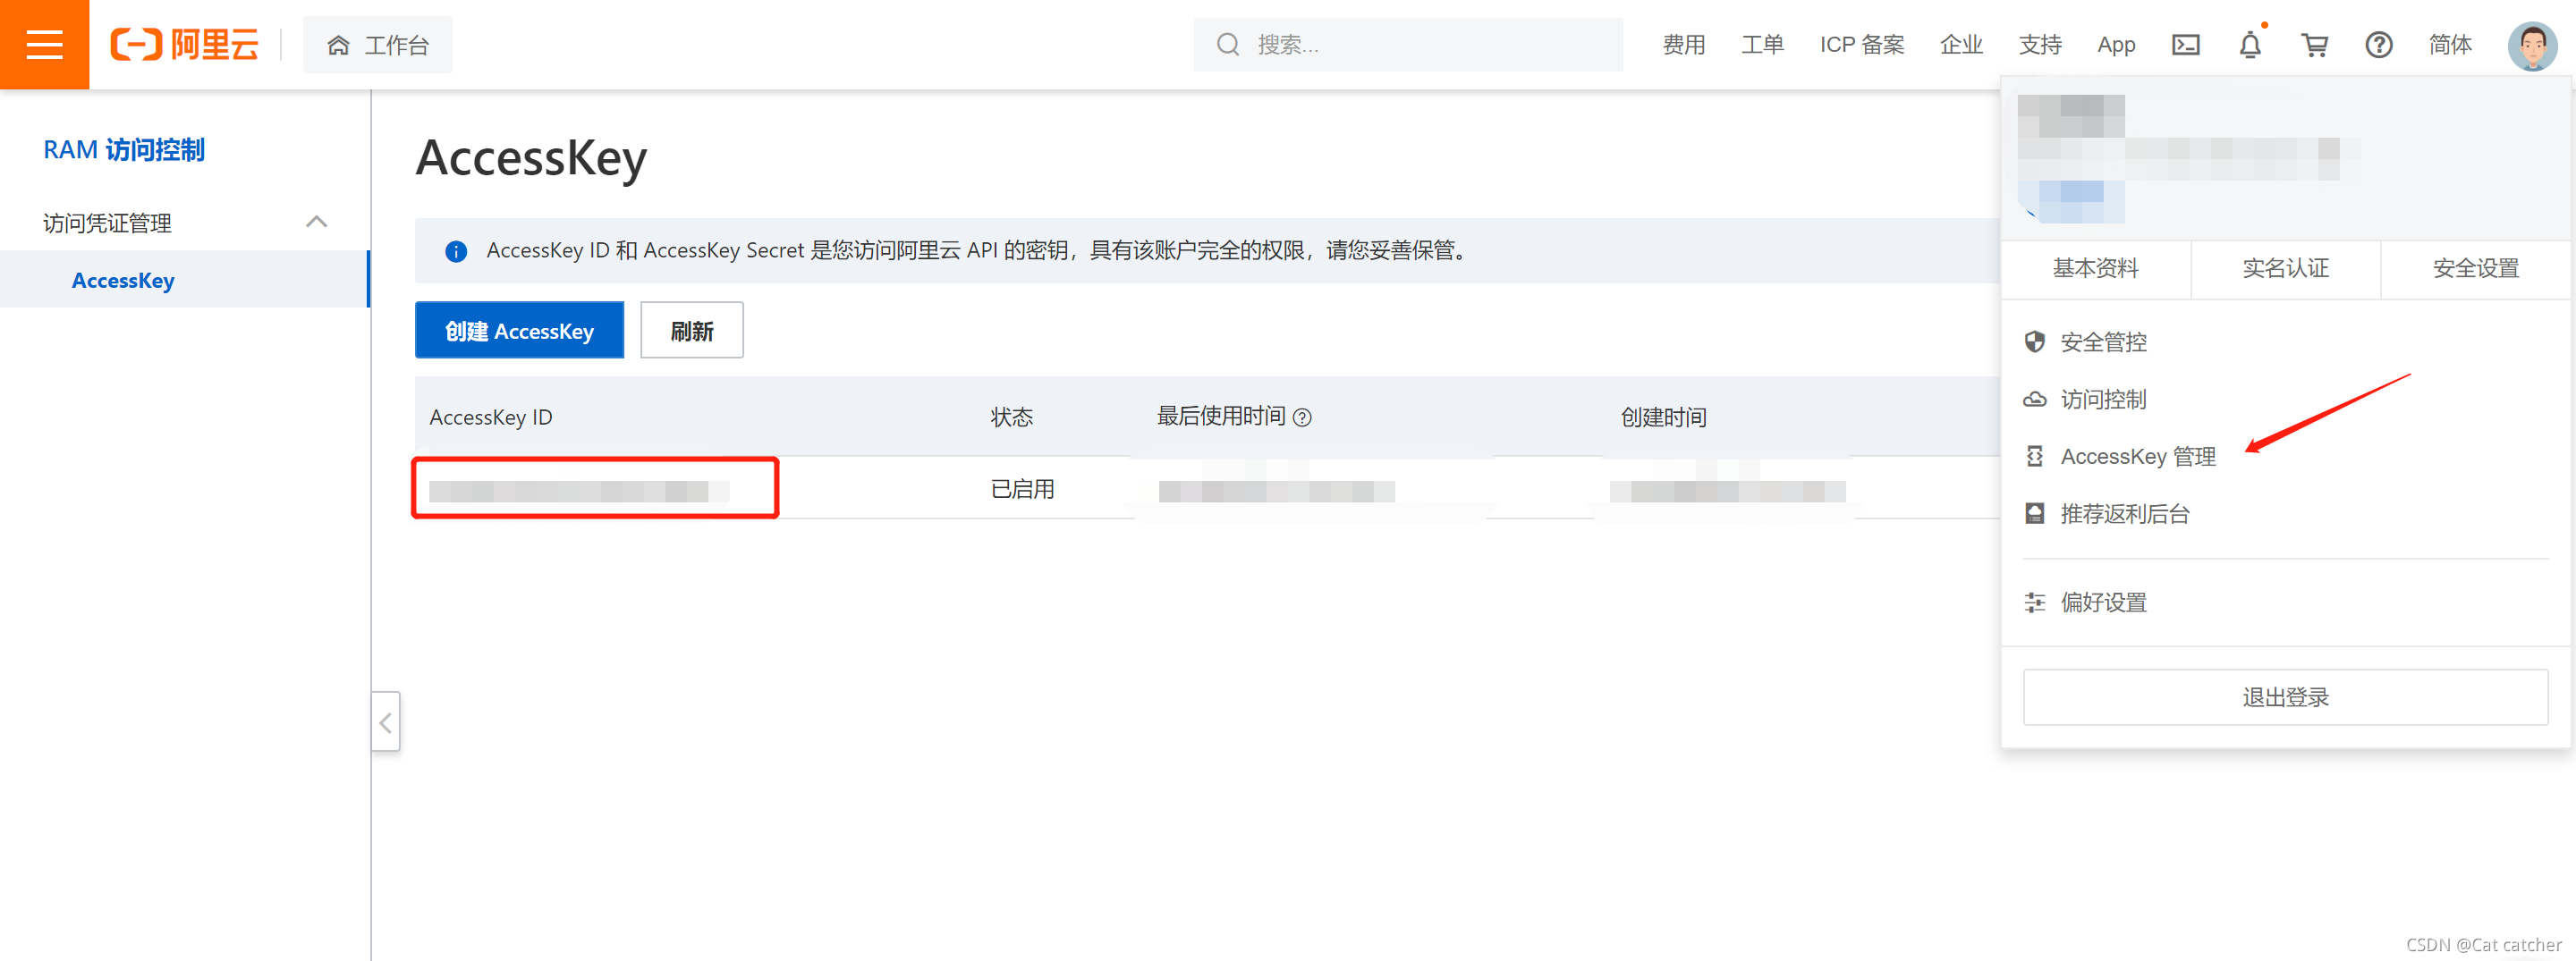Collapse the sidebar with the arrow handle
The width and height of the screenshot is (2576, 961).
coord(386,721)
